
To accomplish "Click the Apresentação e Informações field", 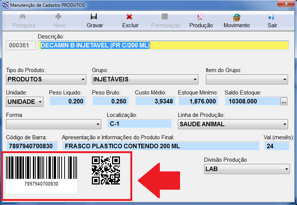I will click(161, 146).
